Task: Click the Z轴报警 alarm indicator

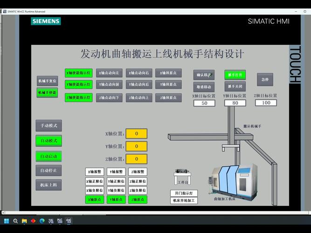Action: (138, 172)
